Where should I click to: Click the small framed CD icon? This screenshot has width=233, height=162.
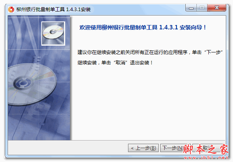tap(53, 33)
